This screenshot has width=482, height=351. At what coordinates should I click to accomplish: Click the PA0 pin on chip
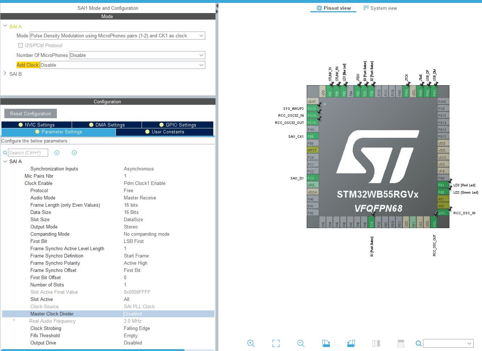[313, 199]
